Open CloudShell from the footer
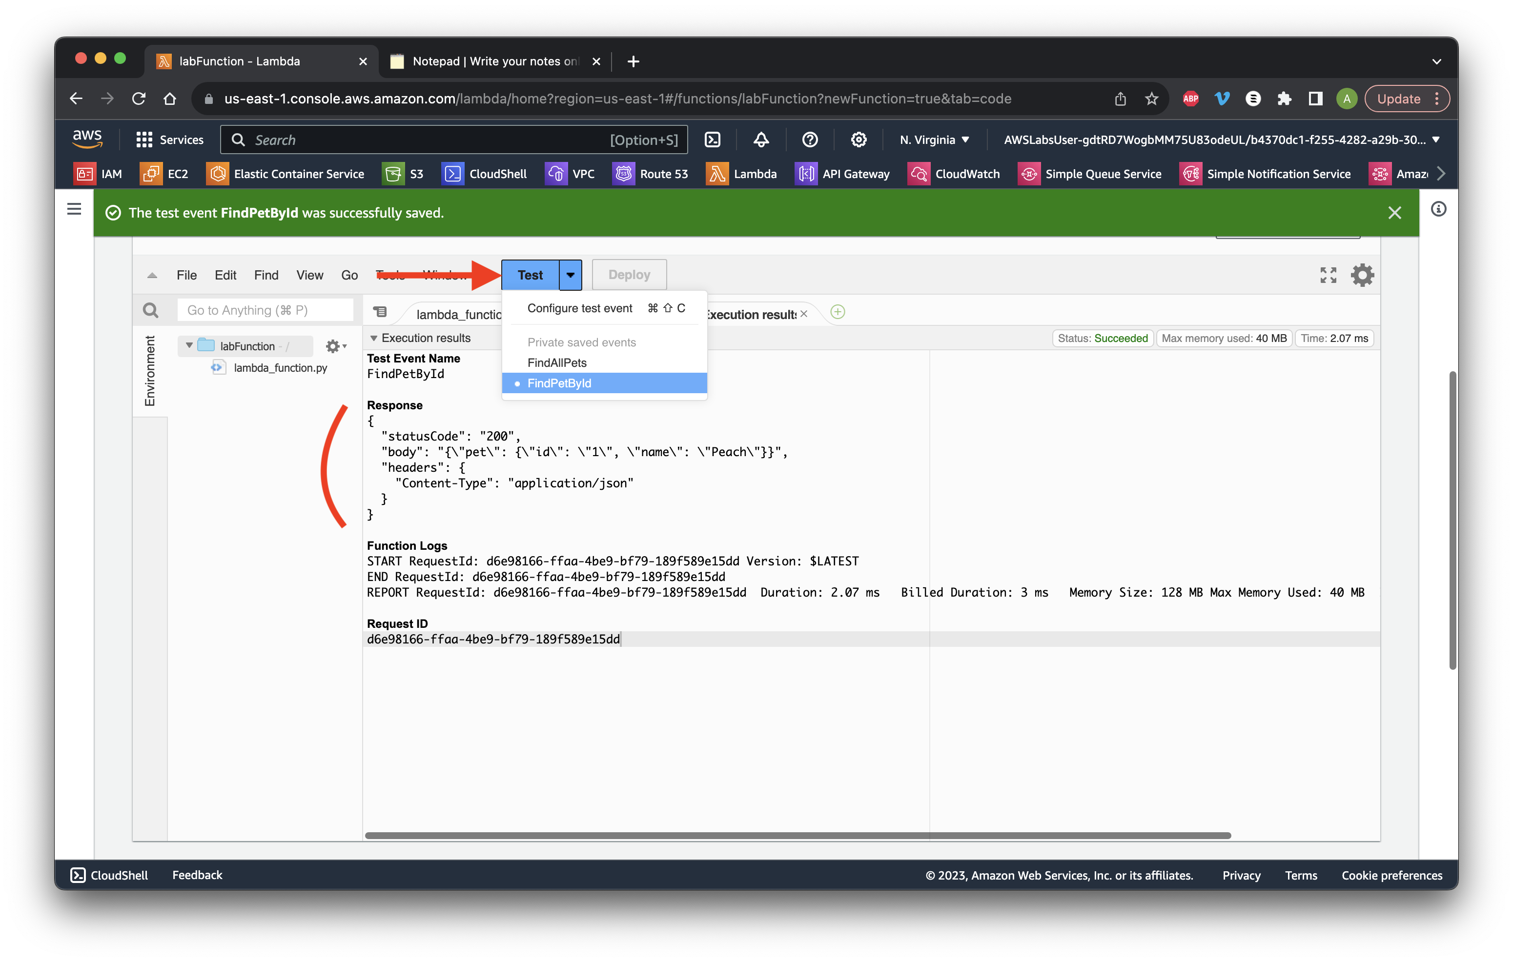 point(109,875)
